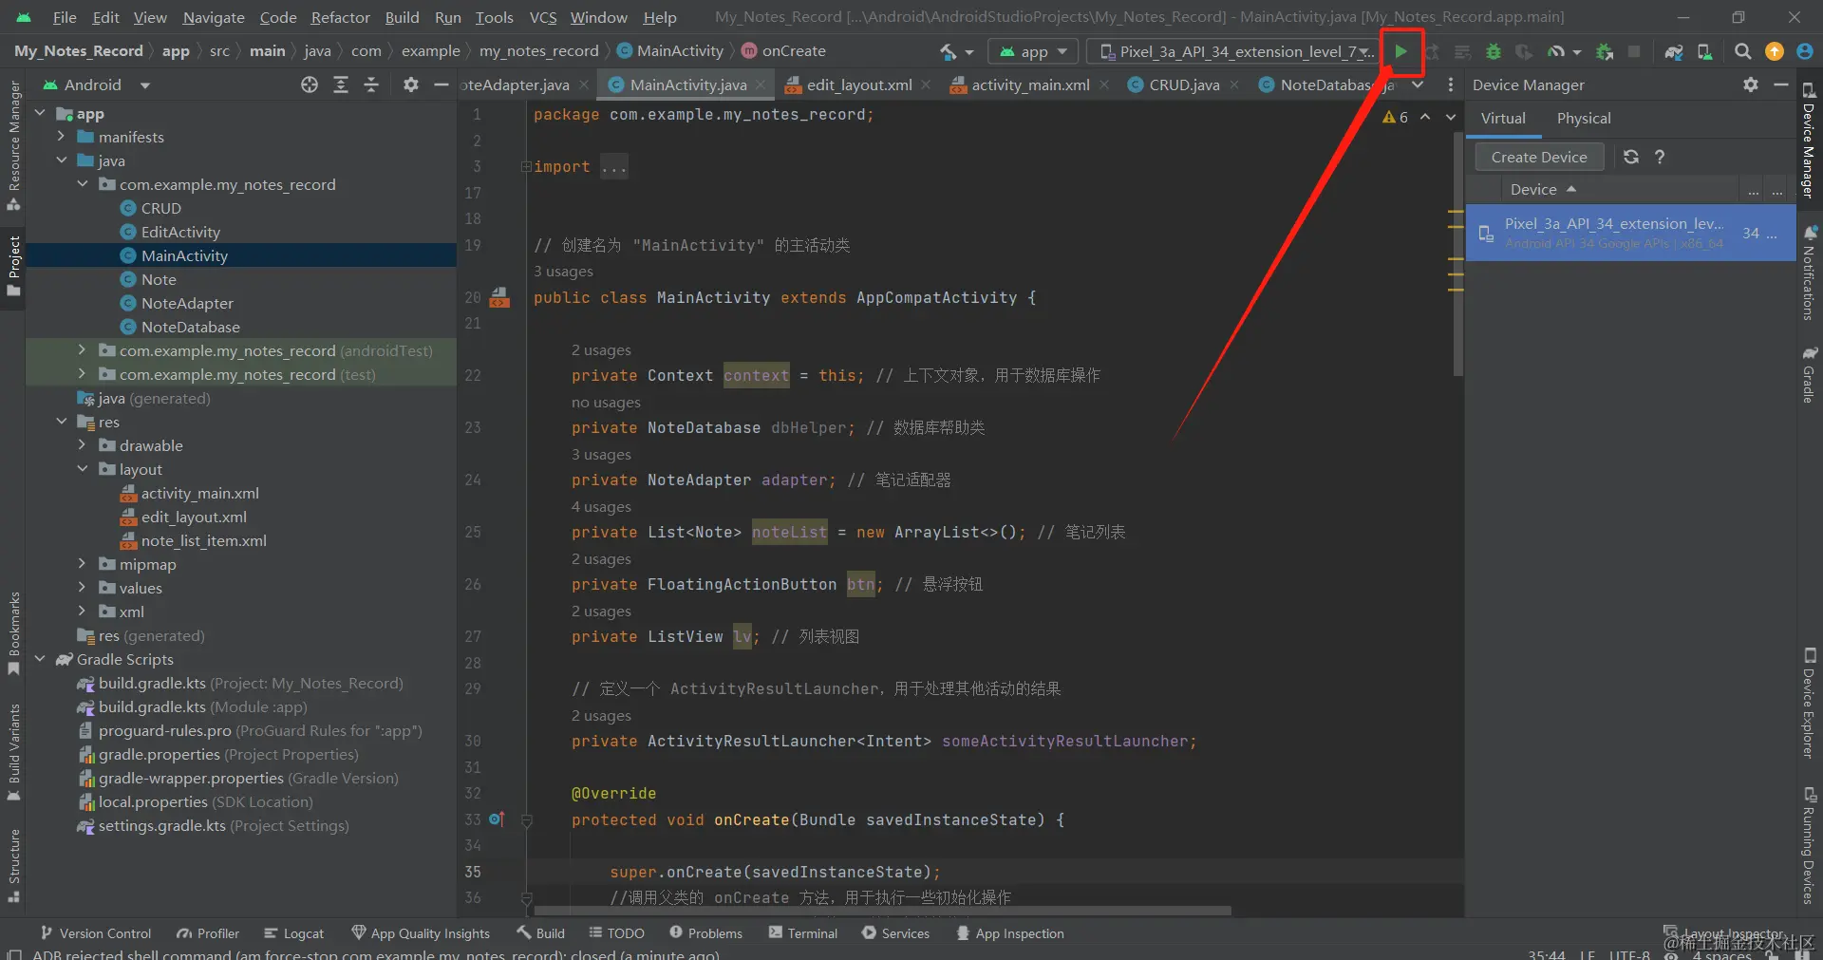Toggle the Structure tool window
The width and height of the screenshot is (1823, 960).
tap(13, 865)
